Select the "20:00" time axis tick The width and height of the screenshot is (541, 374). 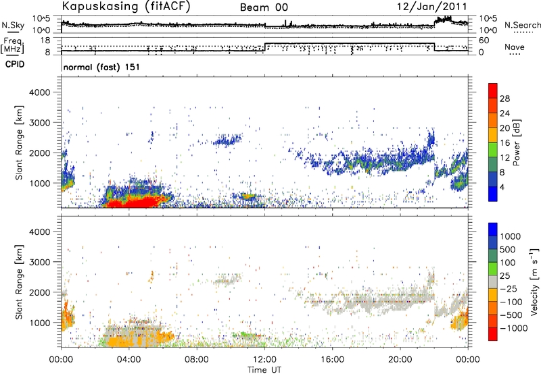(x=400, y=360)
